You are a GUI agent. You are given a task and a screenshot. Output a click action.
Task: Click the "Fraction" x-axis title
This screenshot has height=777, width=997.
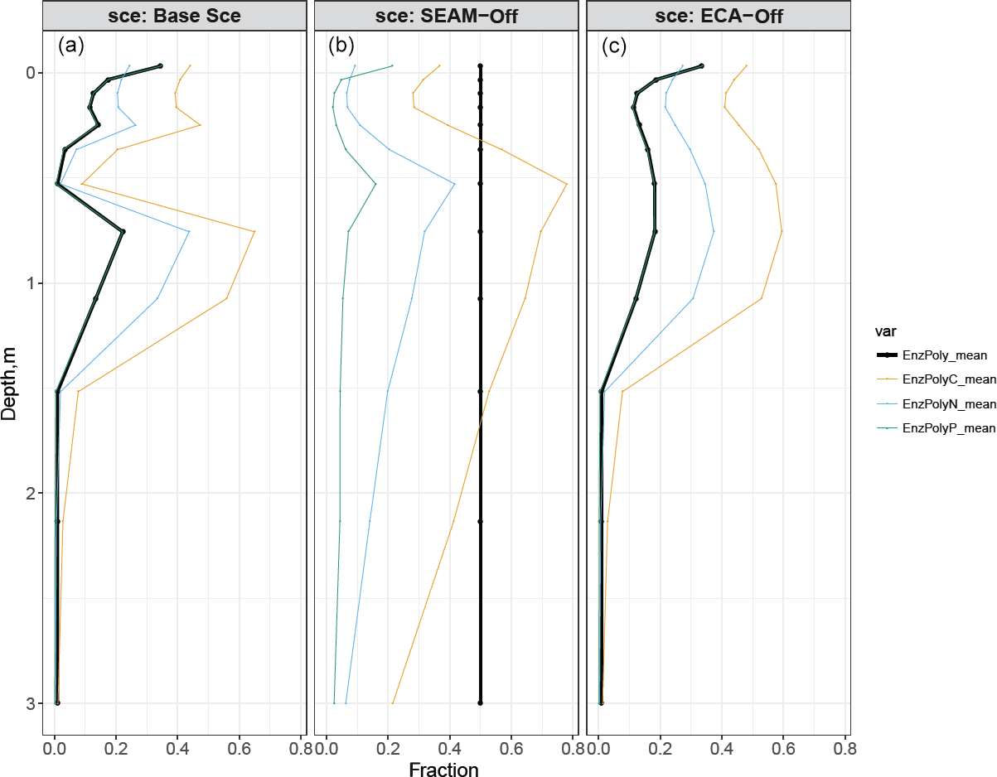[x=444, y=770]
